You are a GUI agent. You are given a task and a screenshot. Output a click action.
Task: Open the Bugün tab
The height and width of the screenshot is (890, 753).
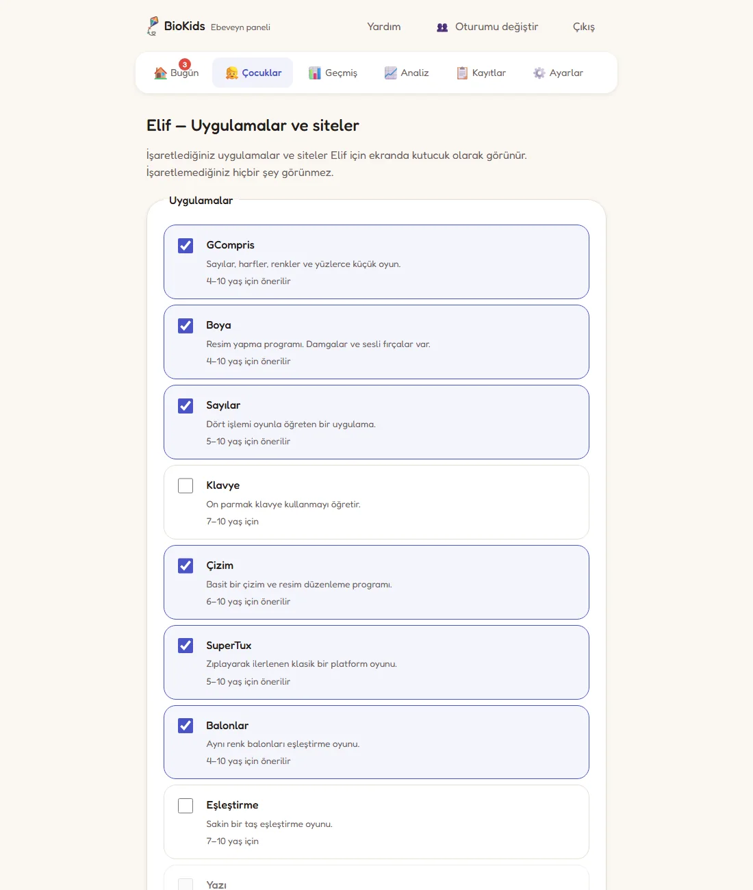coord(177,73)
